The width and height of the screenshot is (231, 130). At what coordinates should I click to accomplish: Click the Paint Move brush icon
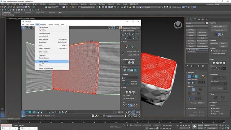point(127,47)
